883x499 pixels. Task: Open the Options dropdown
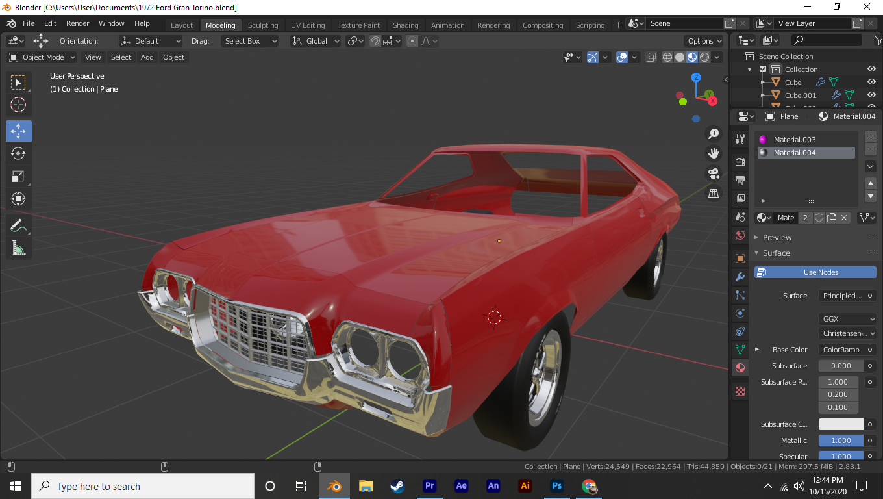click(x=704, y=41)
